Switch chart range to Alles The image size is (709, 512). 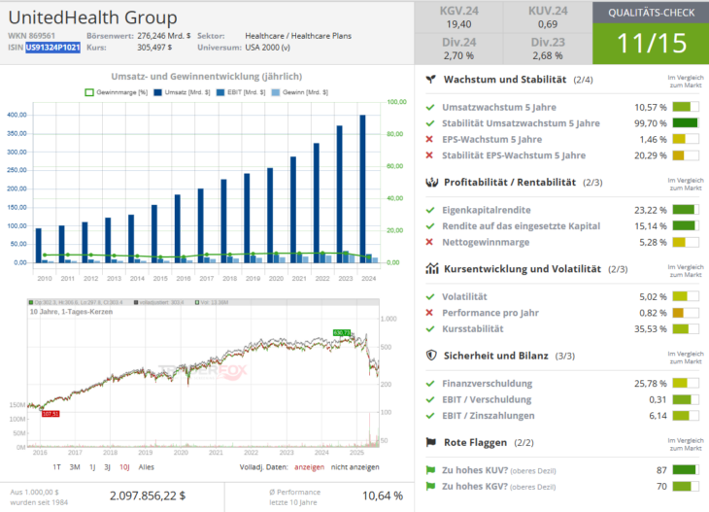click(x=146, y=467)
